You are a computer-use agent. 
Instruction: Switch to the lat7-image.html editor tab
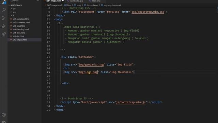(53, 1)
